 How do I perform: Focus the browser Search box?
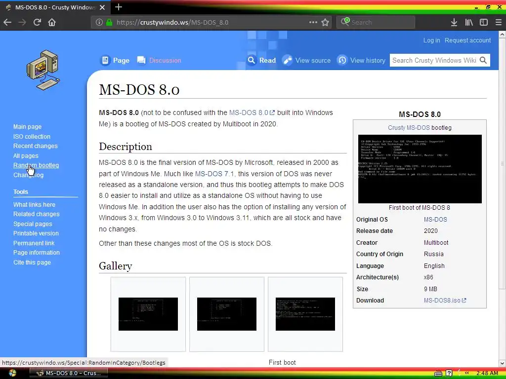pyautogui.click(x=376, y=22)
